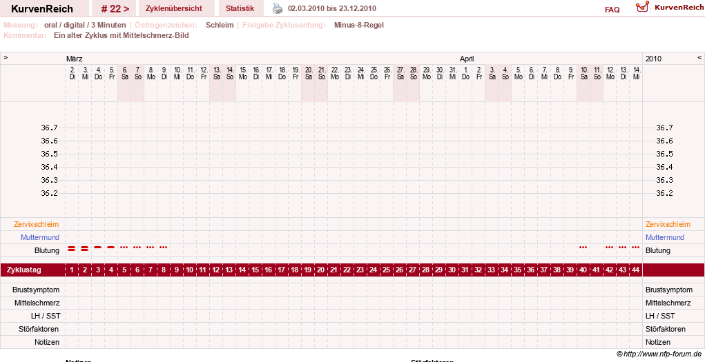This screenshot has height=362, width=705.
Task: Click the KurvenReich title on the left
Action: coord(42,8)
